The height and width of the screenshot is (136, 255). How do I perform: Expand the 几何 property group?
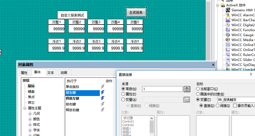coord(30,113)
